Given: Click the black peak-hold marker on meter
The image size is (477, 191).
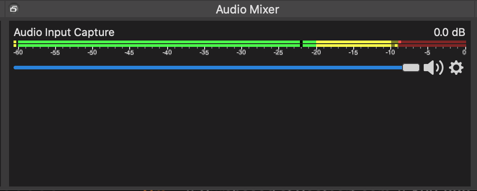Looking at the screenshot, I should pos(301,43).
